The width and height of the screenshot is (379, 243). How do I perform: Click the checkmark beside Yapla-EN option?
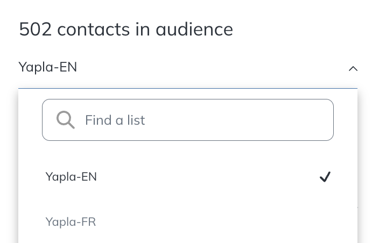[325, 177]
